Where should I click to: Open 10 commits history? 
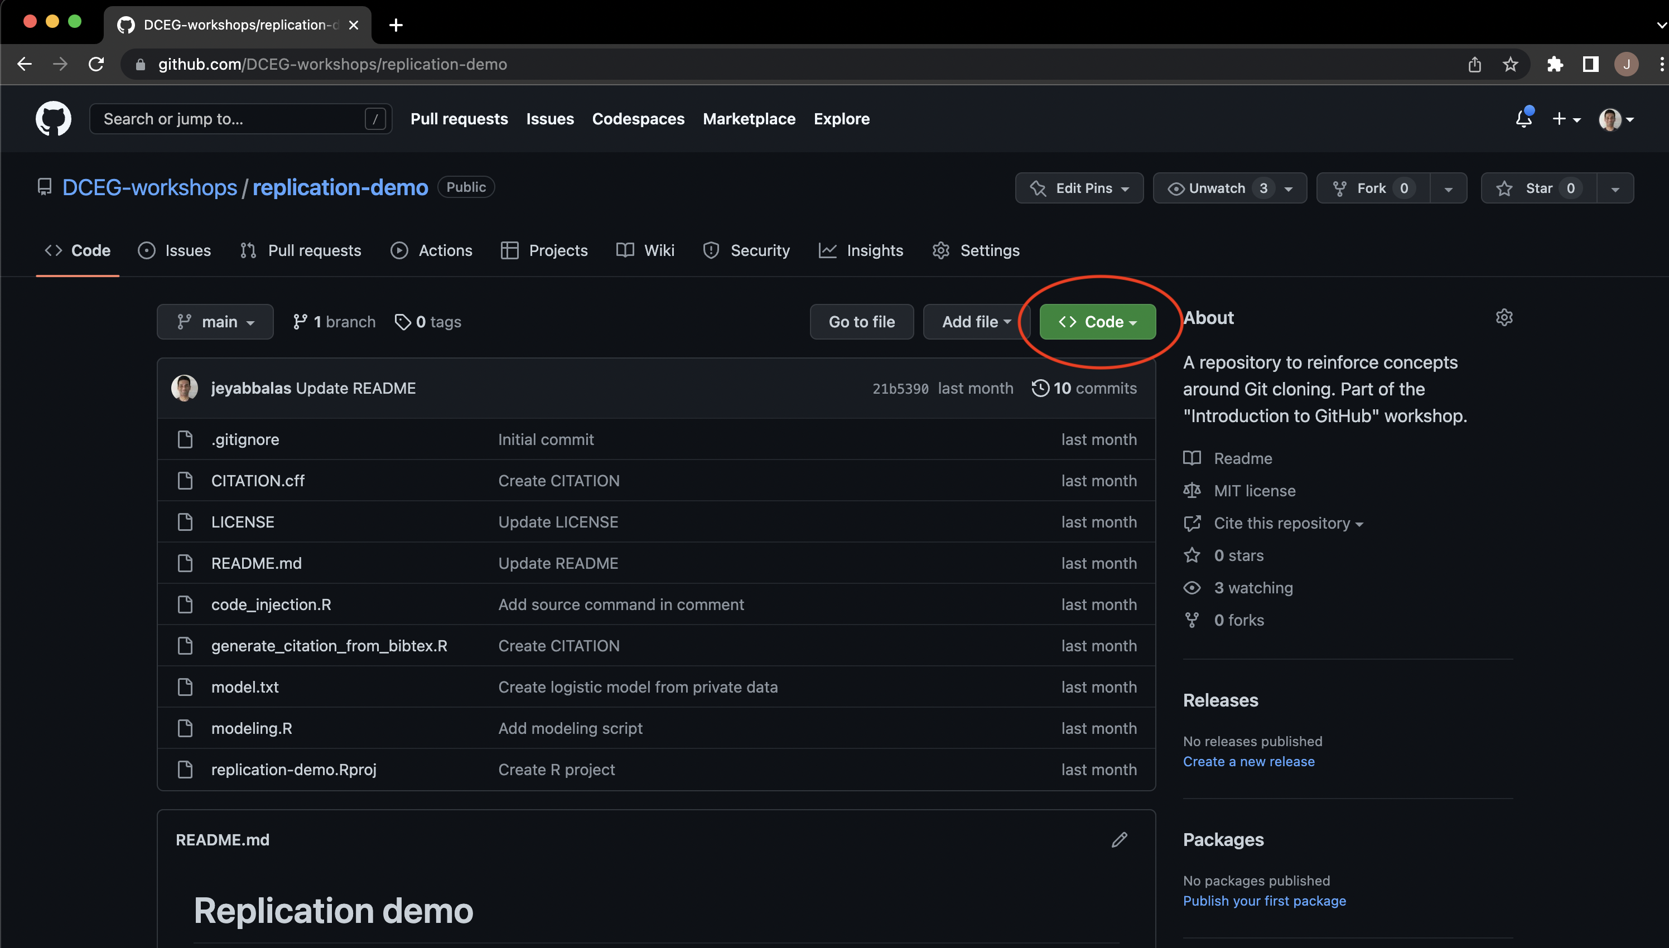[1084, 388]
